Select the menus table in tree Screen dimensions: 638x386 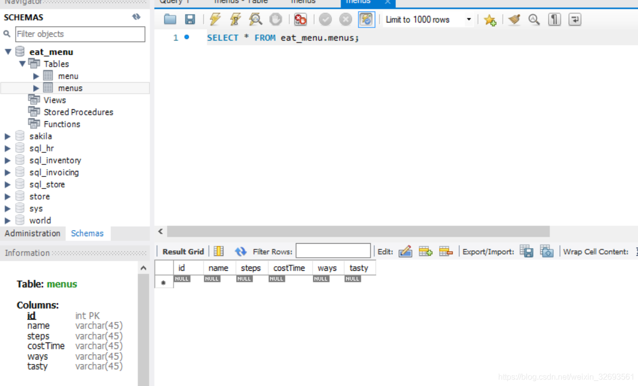[70, 88]
